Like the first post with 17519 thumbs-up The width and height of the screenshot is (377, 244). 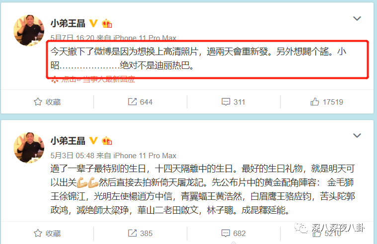314,102
